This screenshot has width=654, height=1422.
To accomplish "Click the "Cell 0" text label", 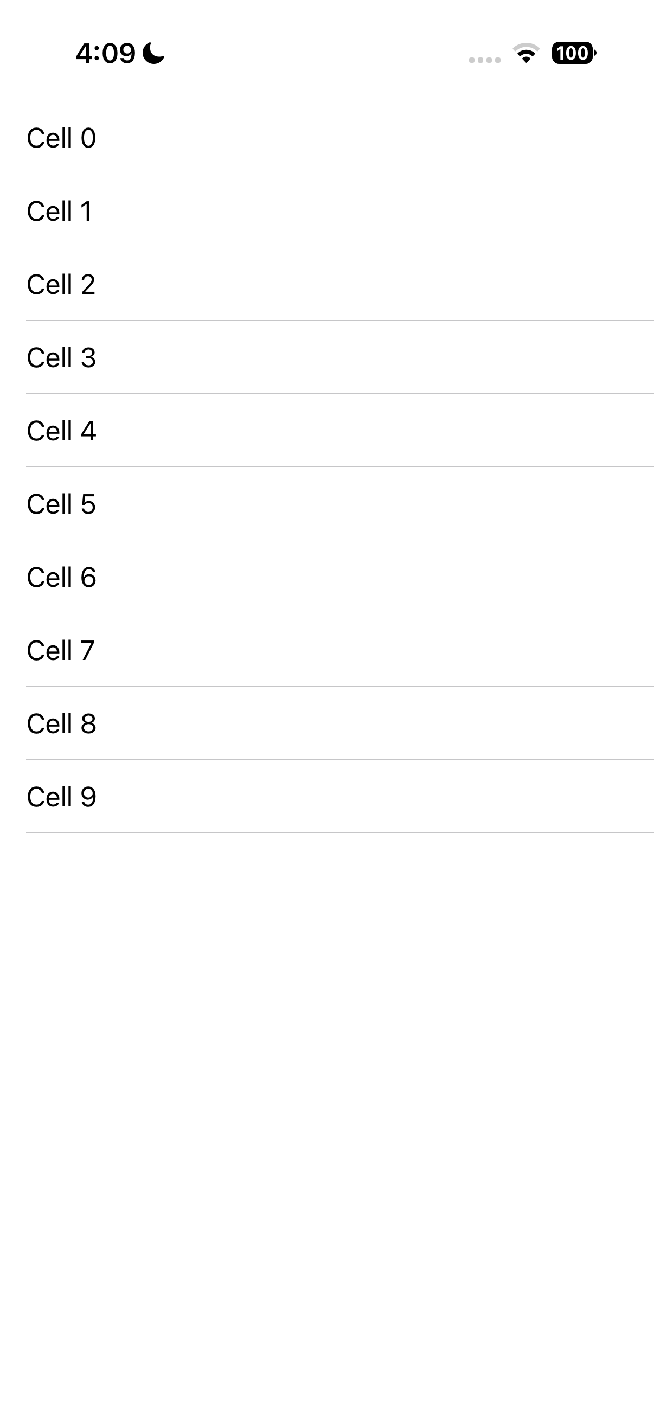I will coord(61,138).
